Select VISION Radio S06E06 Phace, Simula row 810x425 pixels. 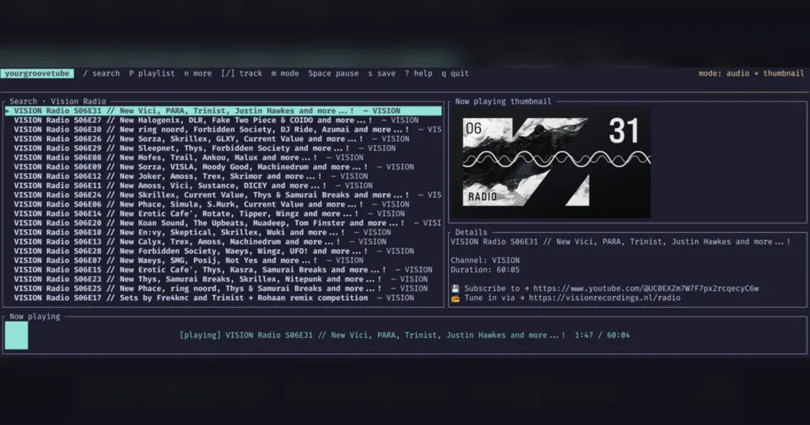point(223,204)
